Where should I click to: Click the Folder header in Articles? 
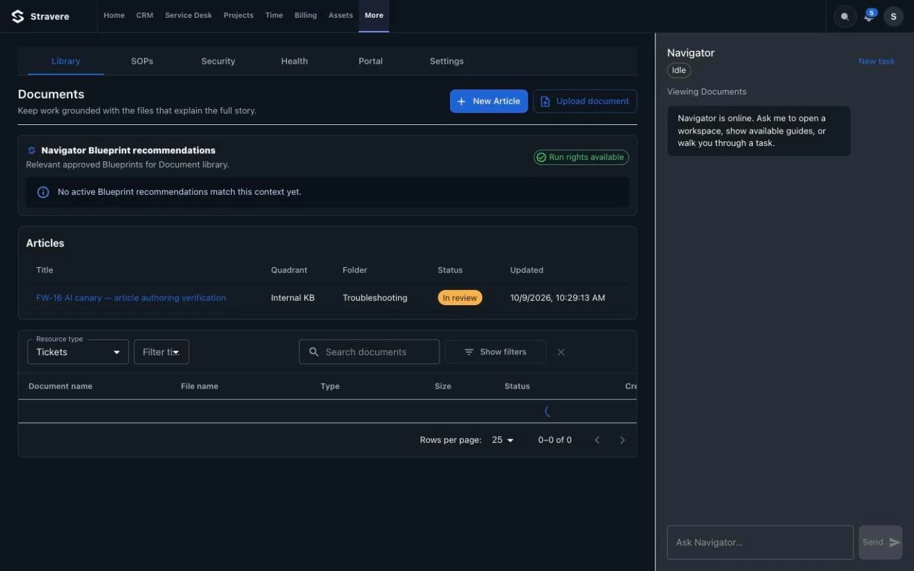click(x=355, y=270)
